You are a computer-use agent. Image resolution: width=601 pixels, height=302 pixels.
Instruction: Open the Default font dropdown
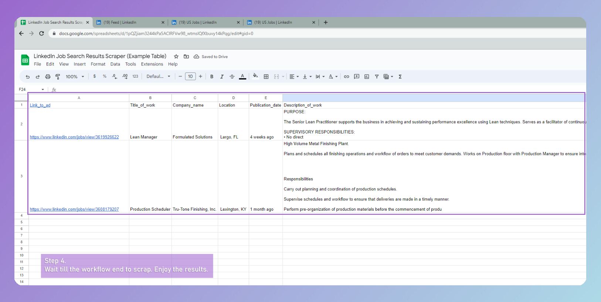[159, 77]
